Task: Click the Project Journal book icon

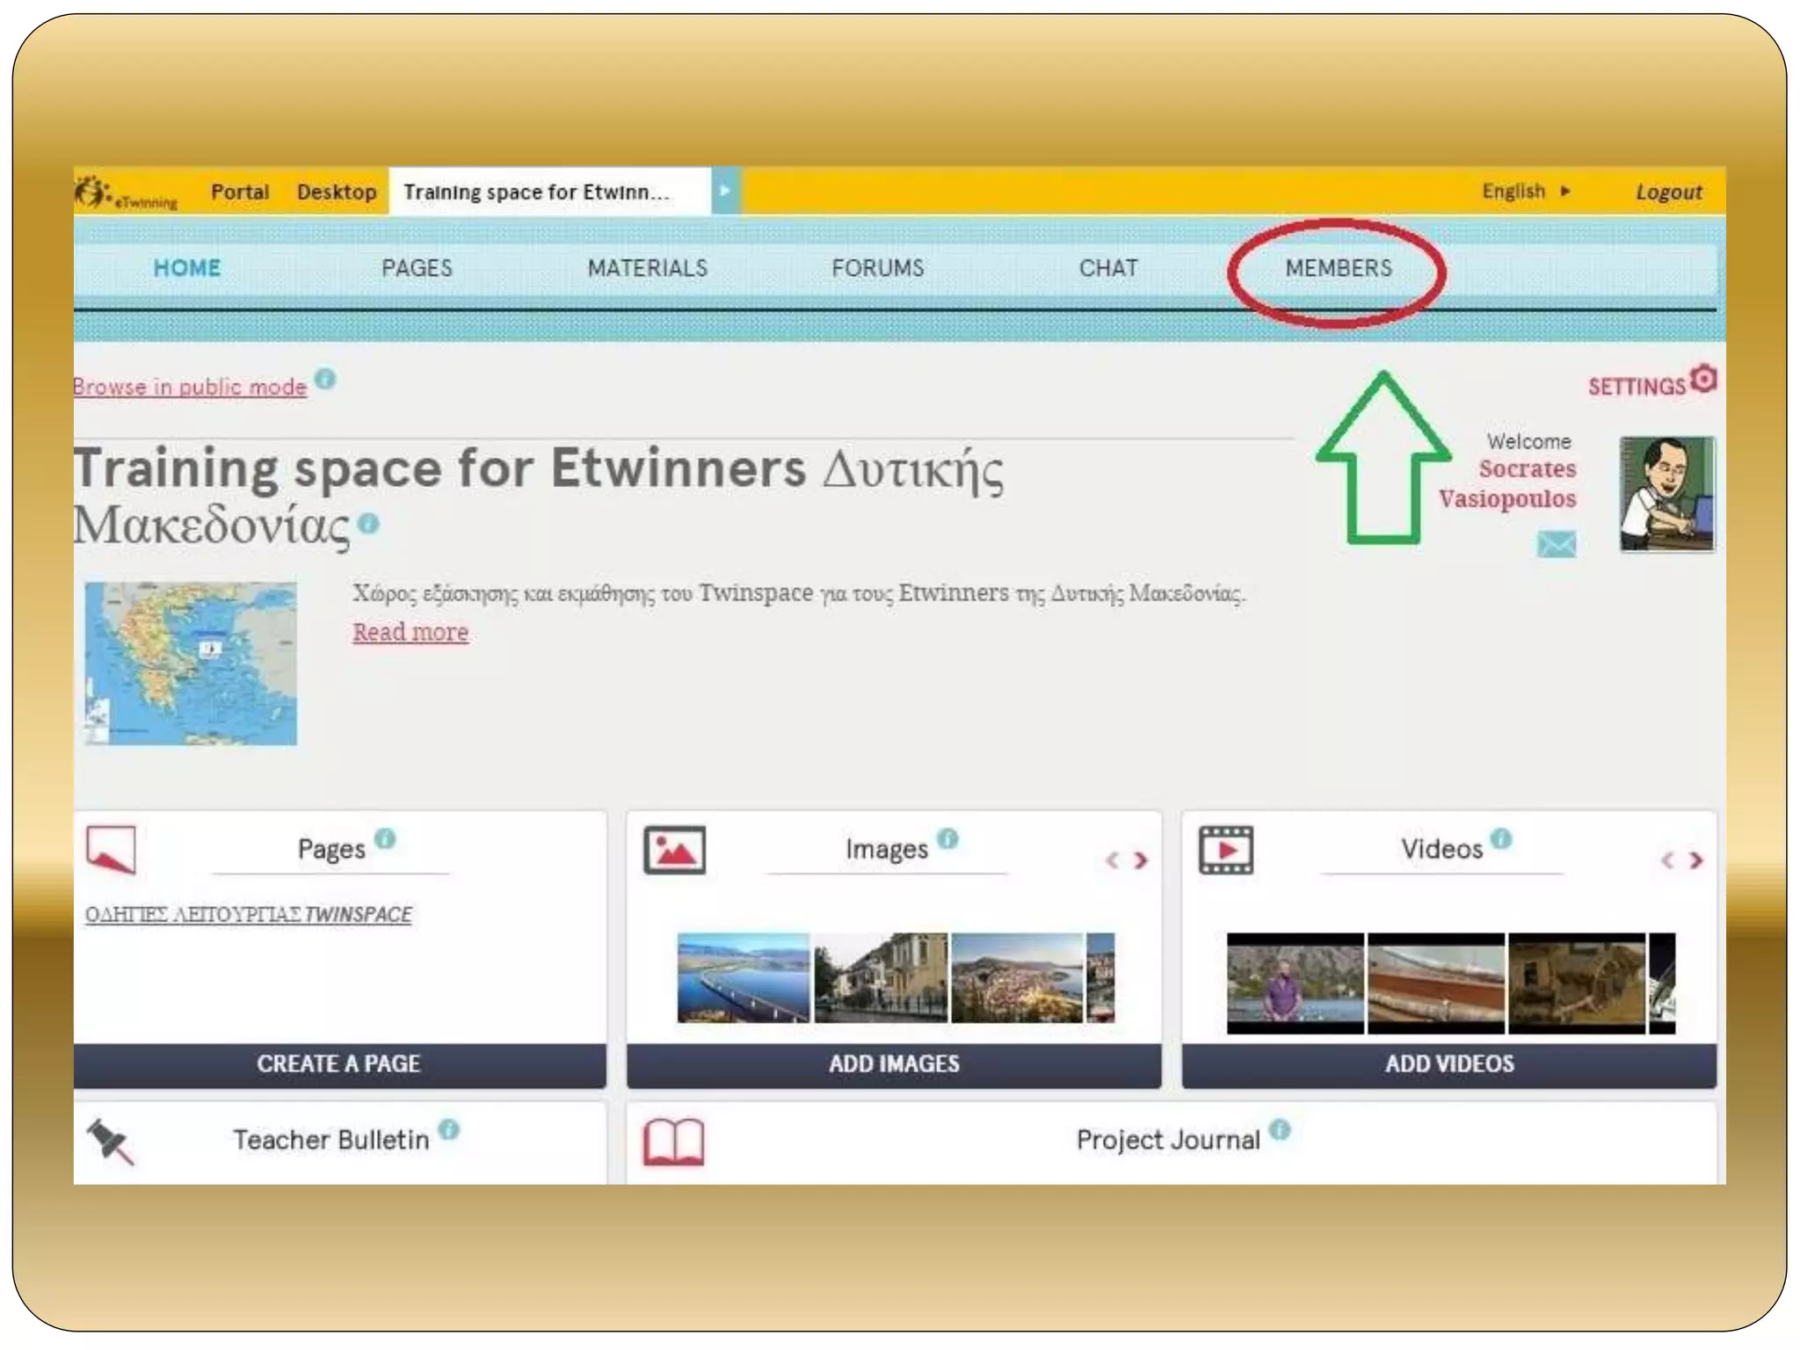Action: click(x=673, y=1141)
